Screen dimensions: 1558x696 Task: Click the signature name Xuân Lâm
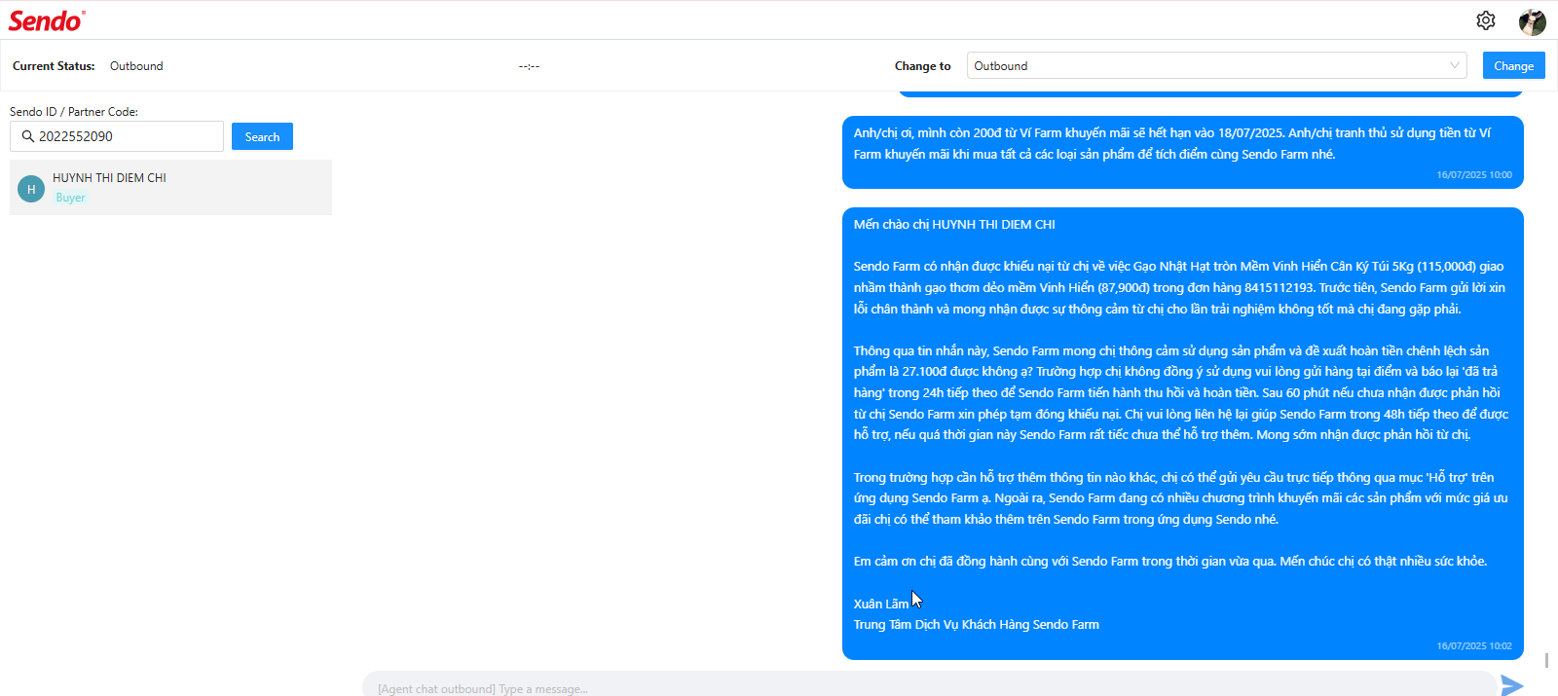coord(880,604)
